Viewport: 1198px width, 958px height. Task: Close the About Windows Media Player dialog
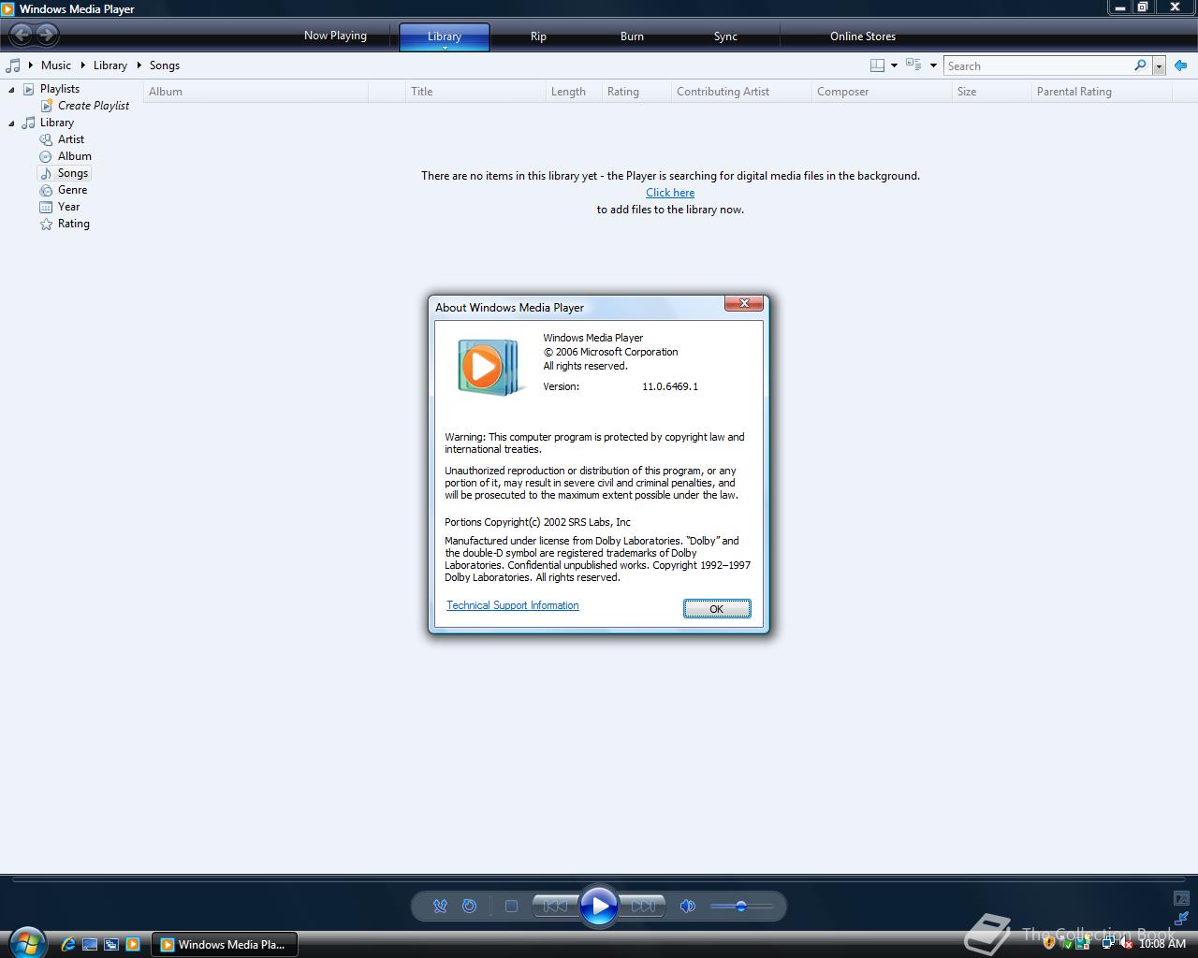[x=744, y=303]
